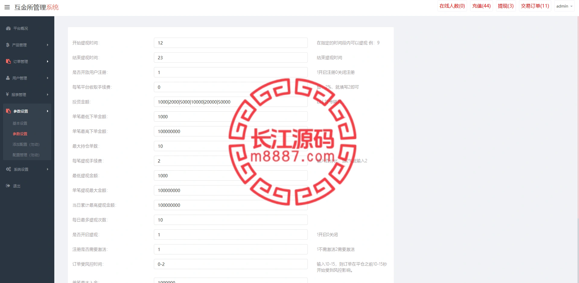Viewport: 579px width, 283px height.
Task: Click the dashboard icon beside 平台概况
Action: [8, 28]
